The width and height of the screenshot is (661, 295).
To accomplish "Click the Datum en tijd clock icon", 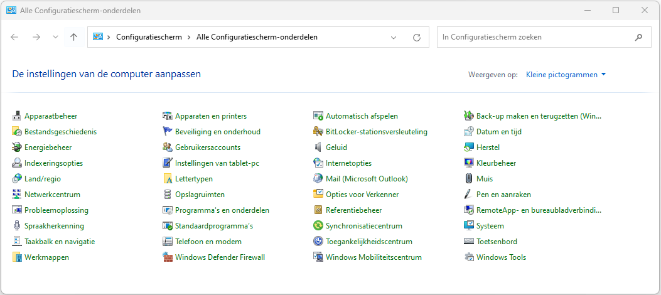I will pos(469,131).
